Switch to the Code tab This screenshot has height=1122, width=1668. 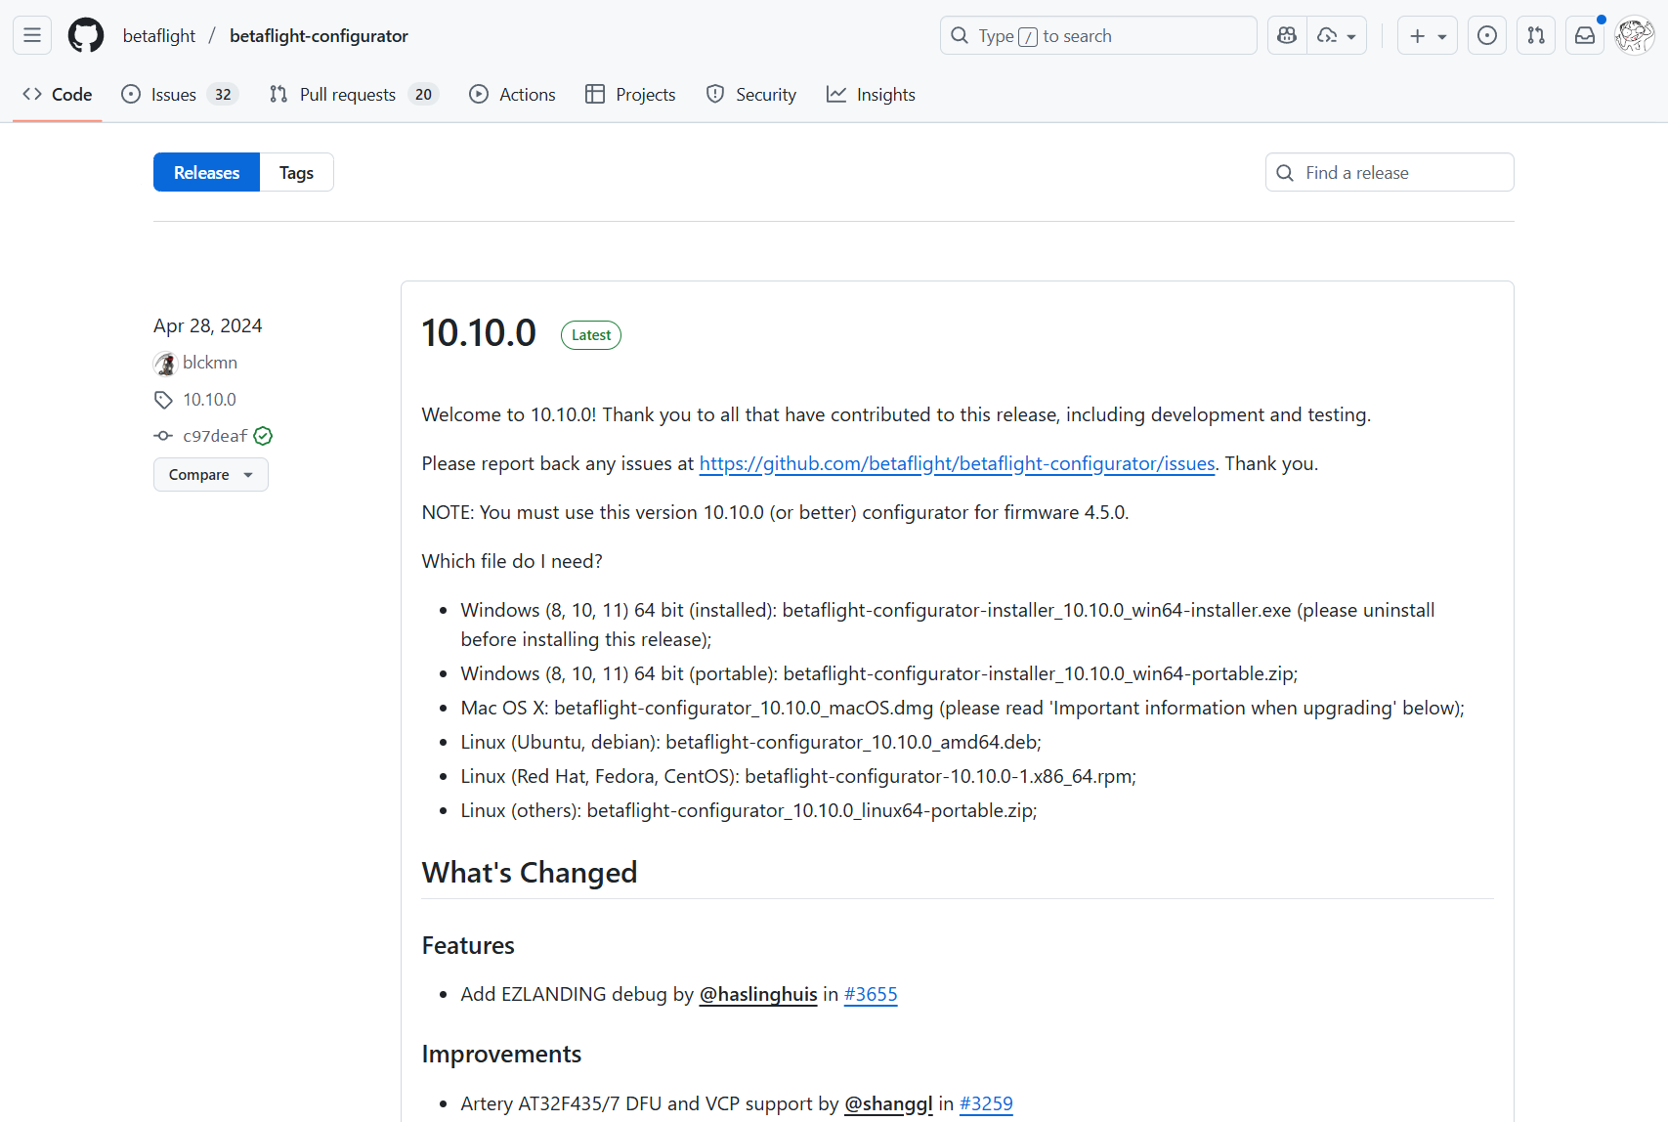58,95
